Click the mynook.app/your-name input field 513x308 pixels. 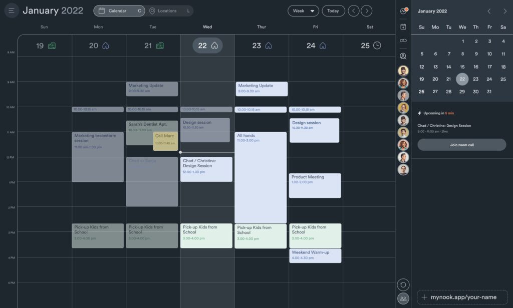(461, 296)
